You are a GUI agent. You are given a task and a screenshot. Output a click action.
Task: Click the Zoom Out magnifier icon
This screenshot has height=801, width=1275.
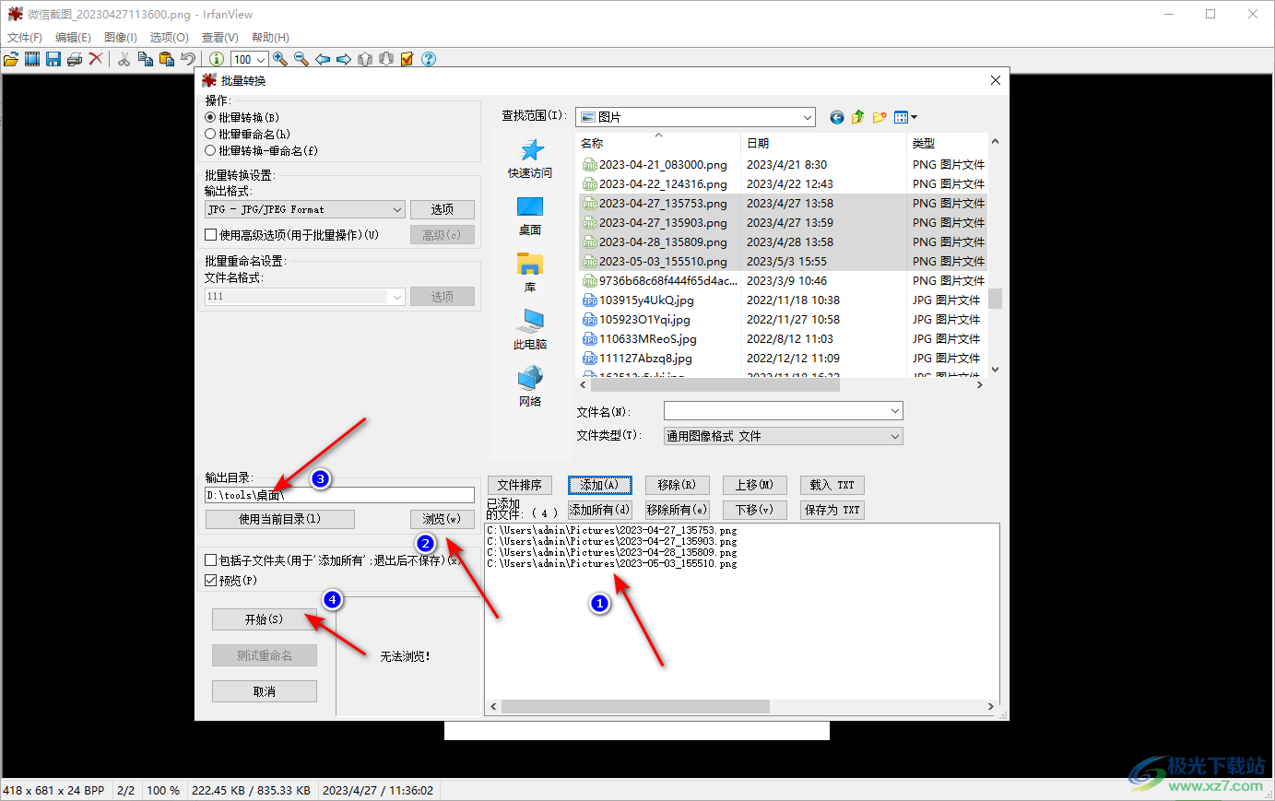pyautogui.click(x=301, y=59)
